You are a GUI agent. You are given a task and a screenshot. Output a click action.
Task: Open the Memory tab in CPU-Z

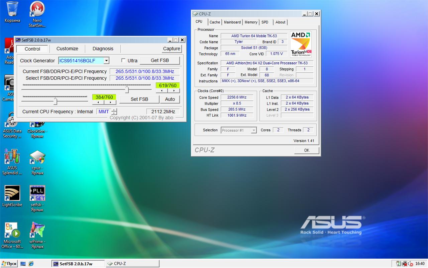coord(251,22)
